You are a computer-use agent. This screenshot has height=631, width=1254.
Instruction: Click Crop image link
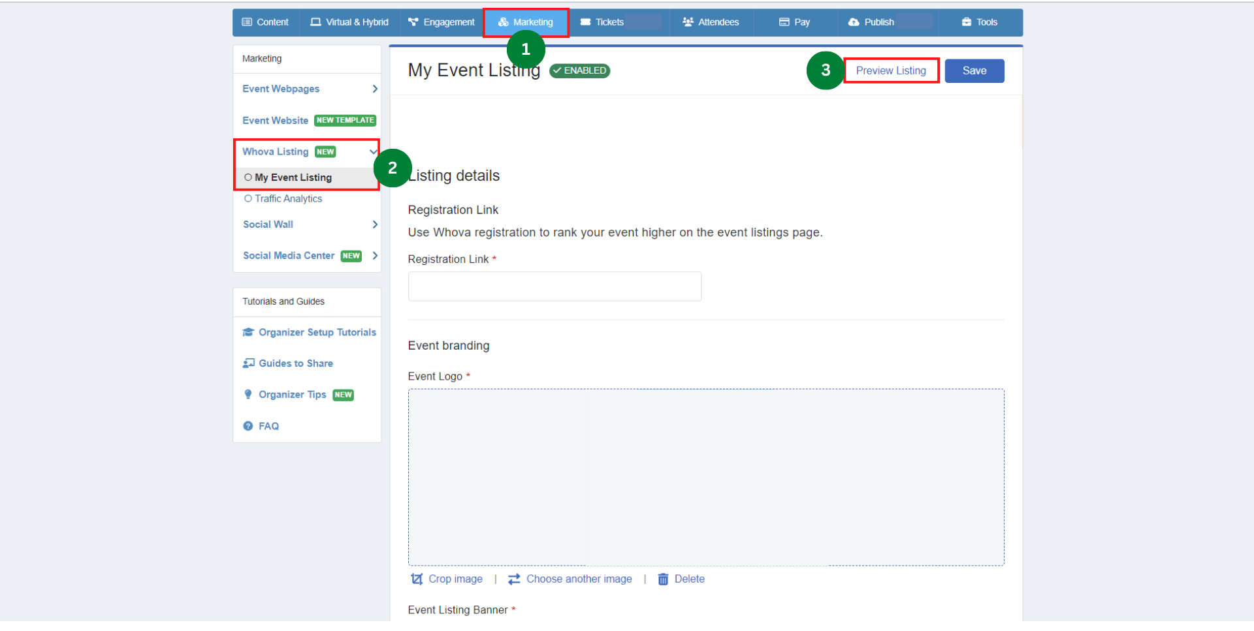pos(455,579)
